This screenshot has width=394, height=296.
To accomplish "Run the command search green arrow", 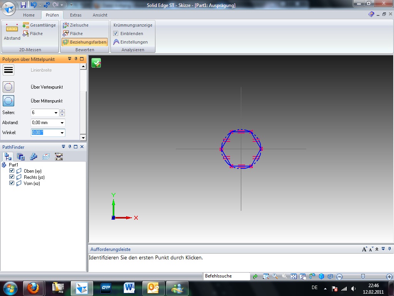I will click(x=255, y=276).
